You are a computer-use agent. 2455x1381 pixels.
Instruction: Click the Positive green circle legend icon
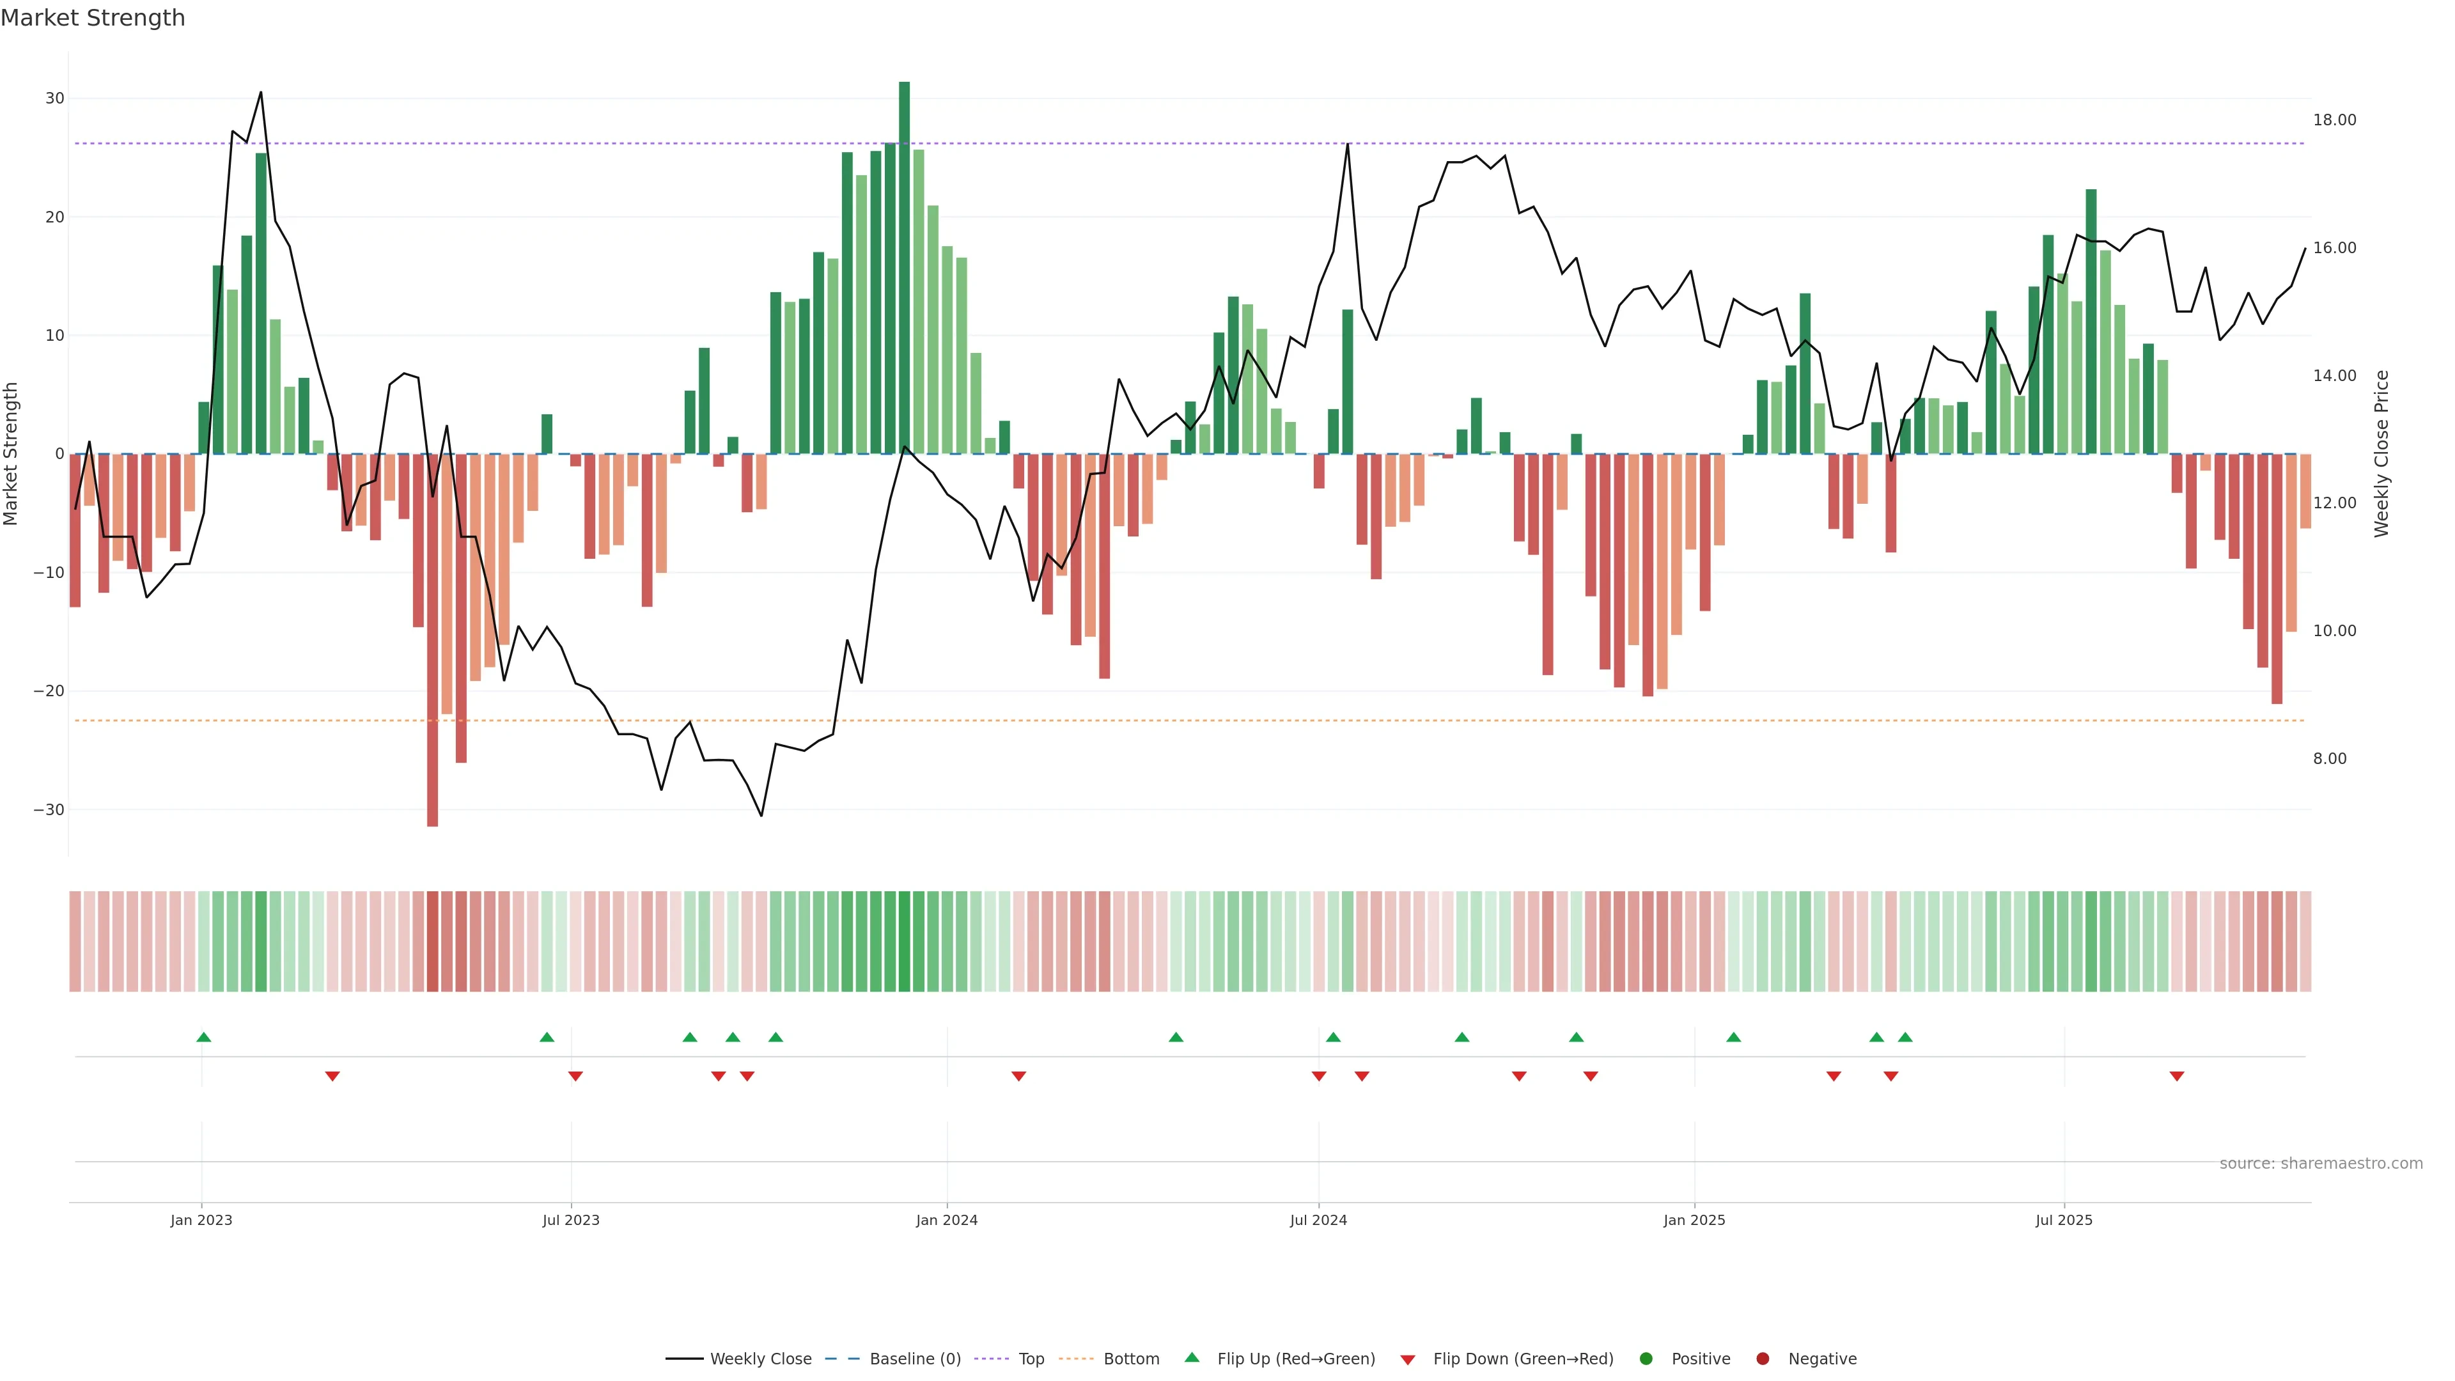(1646, 1359)
